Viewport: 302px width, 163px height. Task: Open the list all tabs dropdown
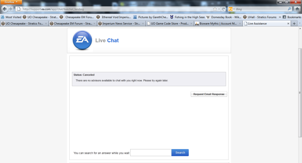[x=299, y=23]
